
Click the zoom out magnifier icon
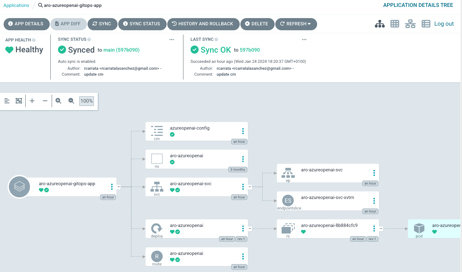[71, 101]
